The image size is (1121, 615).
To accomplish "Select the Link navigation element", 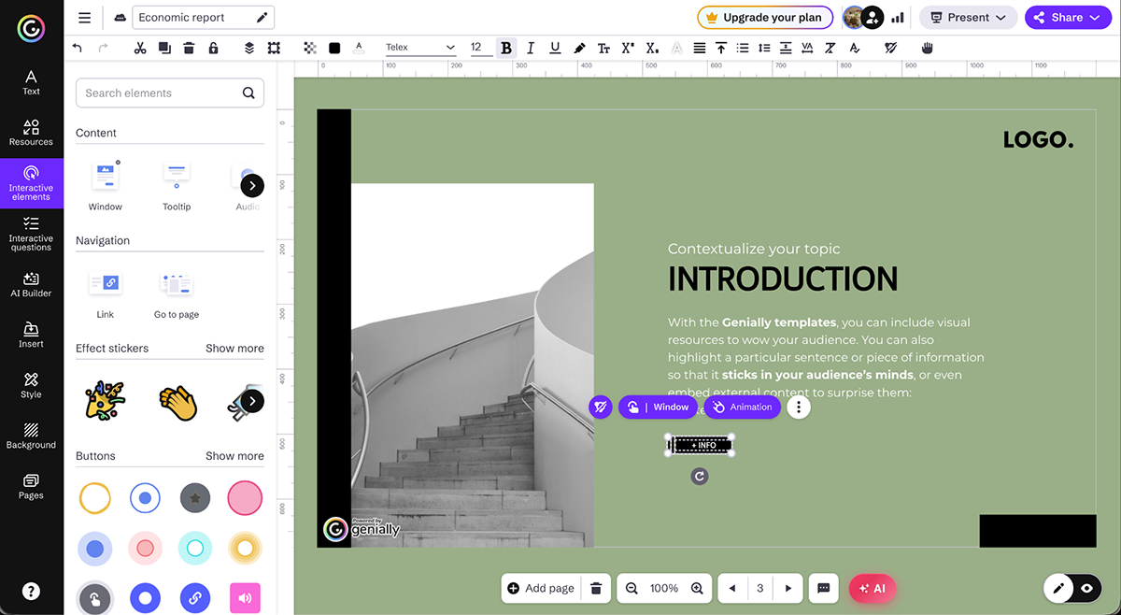I will 106,293.
